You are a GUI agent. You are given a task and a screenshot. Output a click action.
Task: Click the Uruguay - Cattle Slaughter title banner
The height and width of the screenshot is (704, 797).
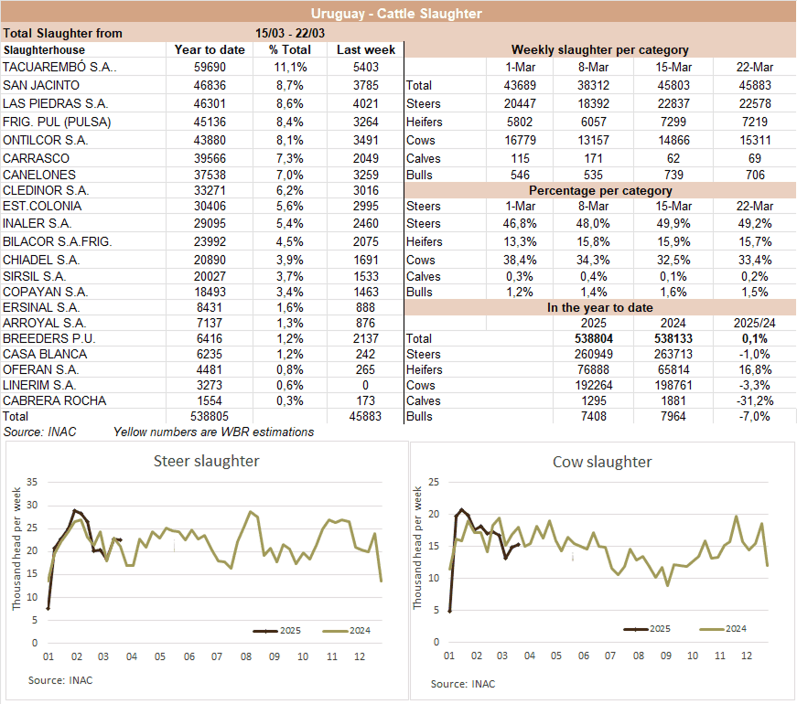[x=396, y=13]
